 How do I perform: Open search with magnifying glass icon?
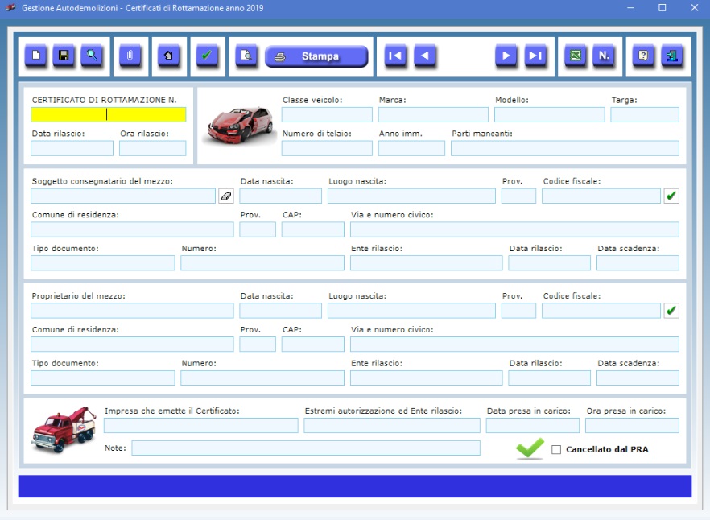tap(92, 56)
